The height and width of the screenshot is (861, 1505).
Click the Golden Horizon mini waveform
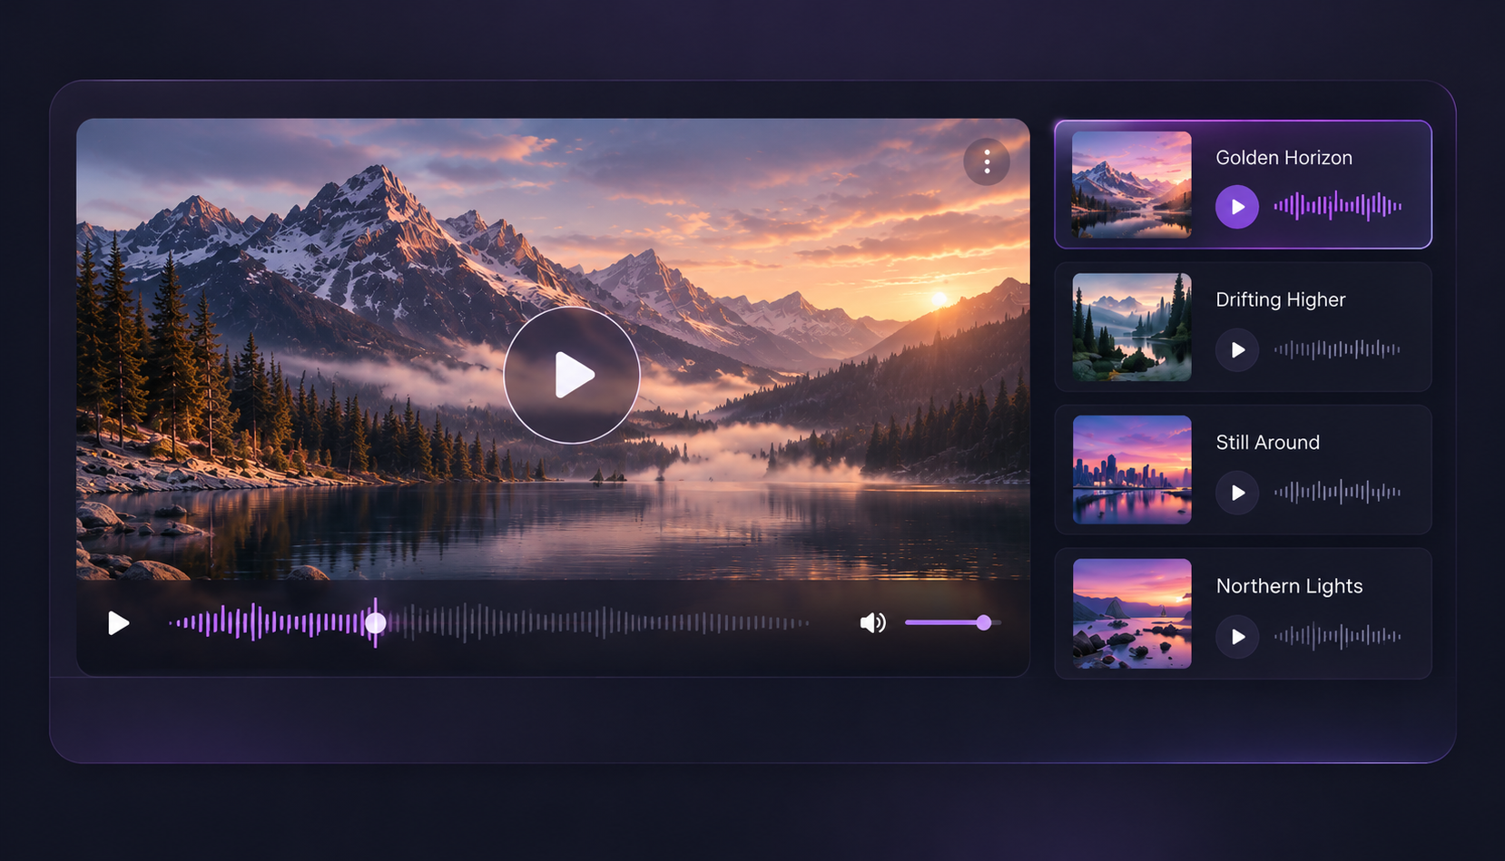click(1337, 207)
